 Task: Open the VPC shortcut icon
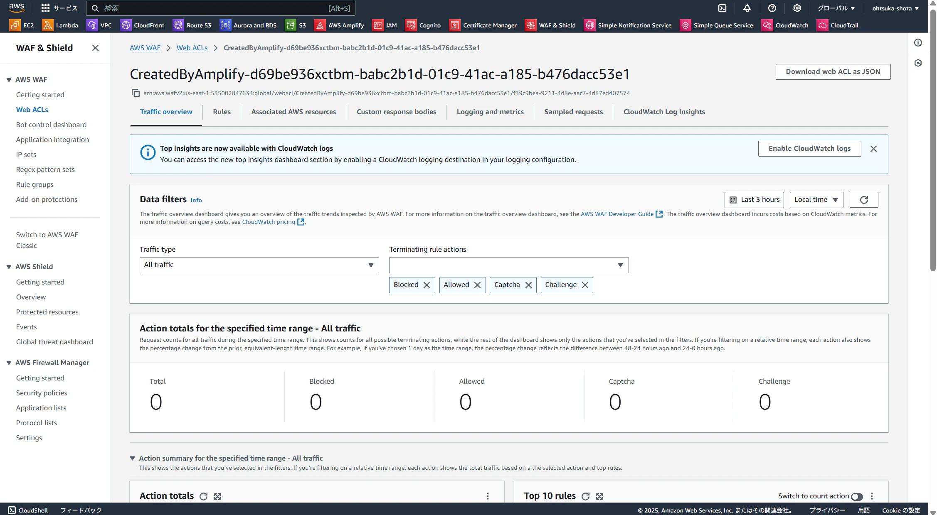tap(92, 25)
